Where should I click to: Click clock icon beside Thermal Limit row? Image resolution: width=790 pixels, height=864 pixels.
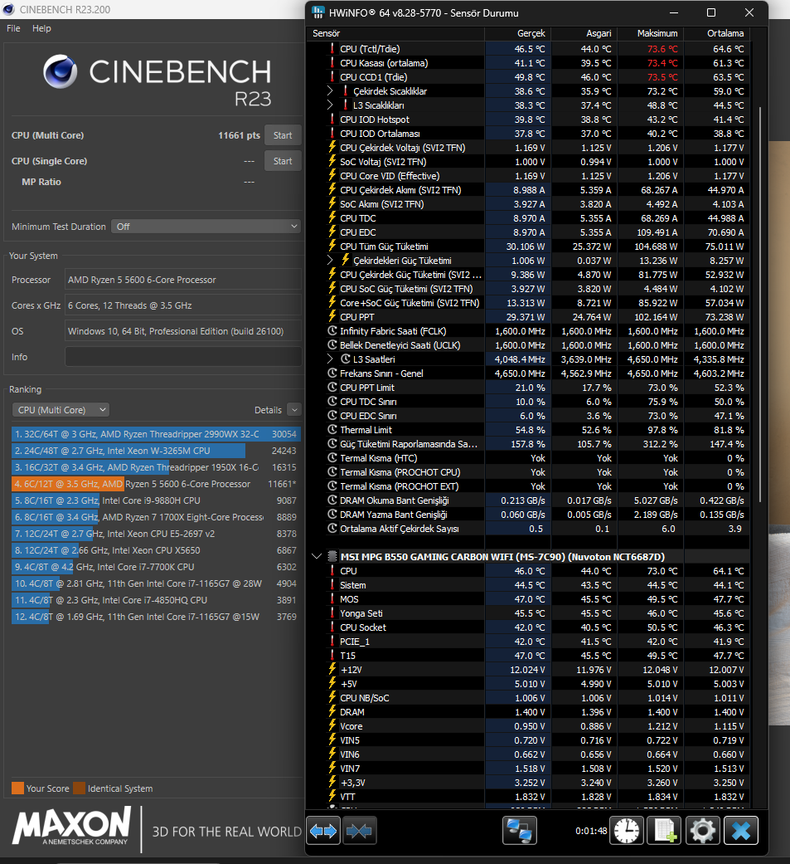(332, 429)
